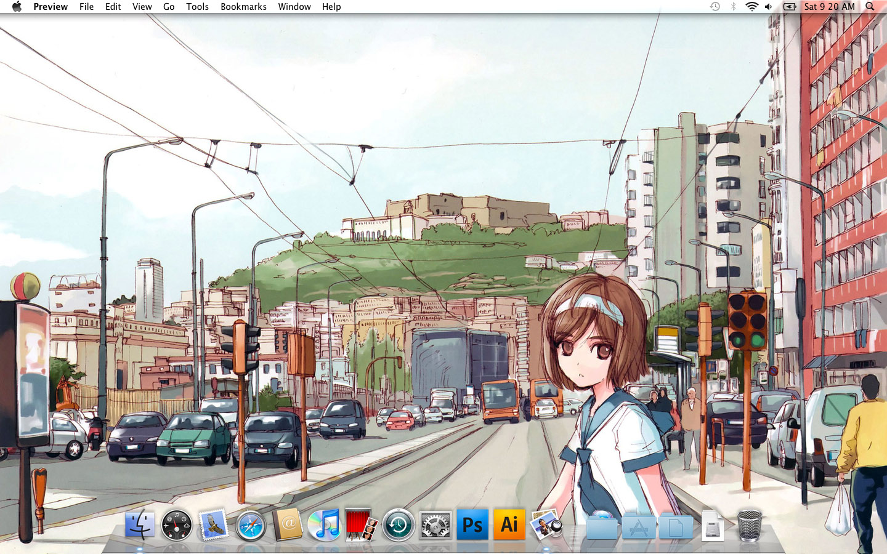The image size is (887, 554).
Task: Click the clock showing Sat 9 20 AM
Action: (x=829, y=7)
